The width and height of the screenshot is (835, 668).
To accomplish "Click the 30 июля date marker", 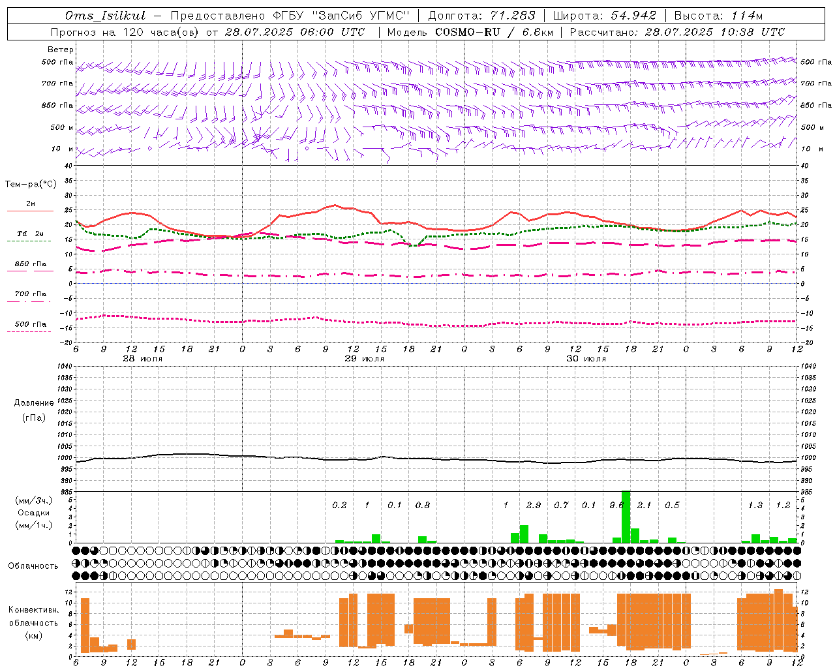I will (x=586, y=359).
